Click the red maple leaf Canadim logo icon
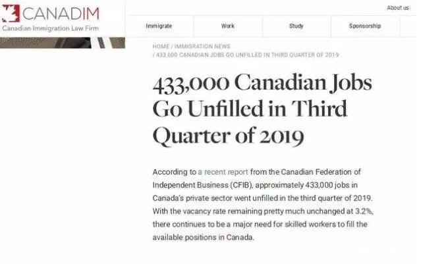 click(11, 13)
